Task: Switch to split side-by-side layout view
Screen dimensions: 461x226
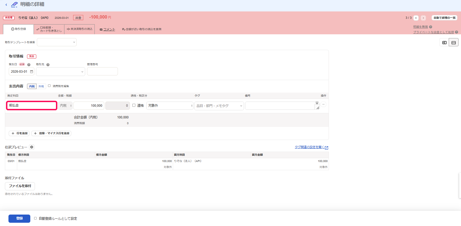Action: click(x=444, y=42)
